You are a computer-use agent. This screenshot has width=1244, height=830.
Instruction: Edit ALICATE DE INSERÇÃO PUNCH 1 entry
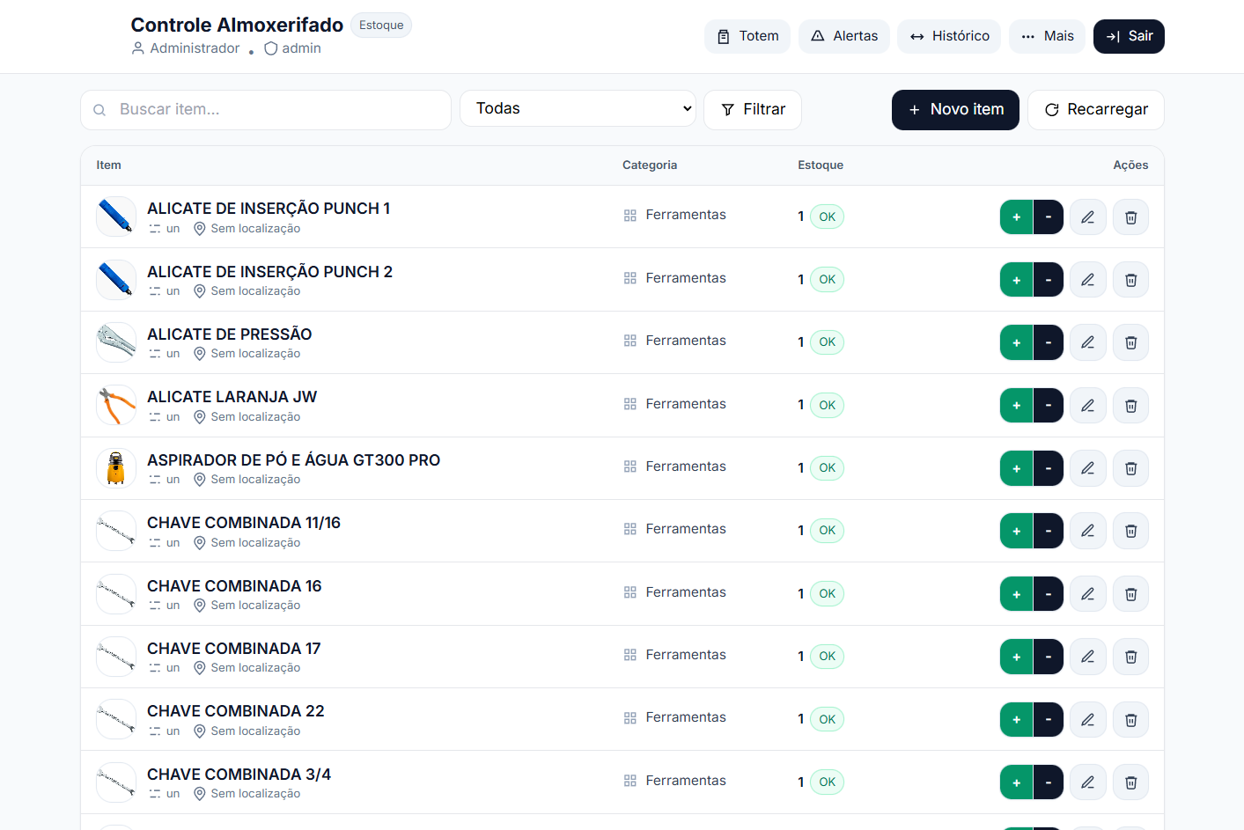(x=1087, y=217)
